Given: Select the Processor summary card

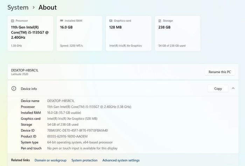Looking at the screenshot, I should (30, 34).
